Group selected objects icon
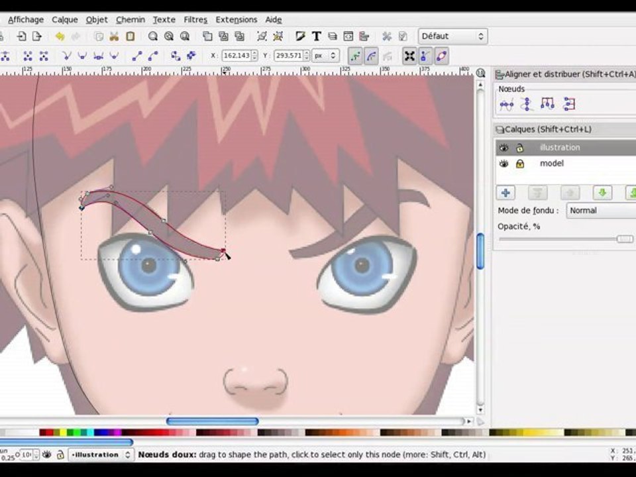Viewport: 636px width, 477px height. (262, 36)
